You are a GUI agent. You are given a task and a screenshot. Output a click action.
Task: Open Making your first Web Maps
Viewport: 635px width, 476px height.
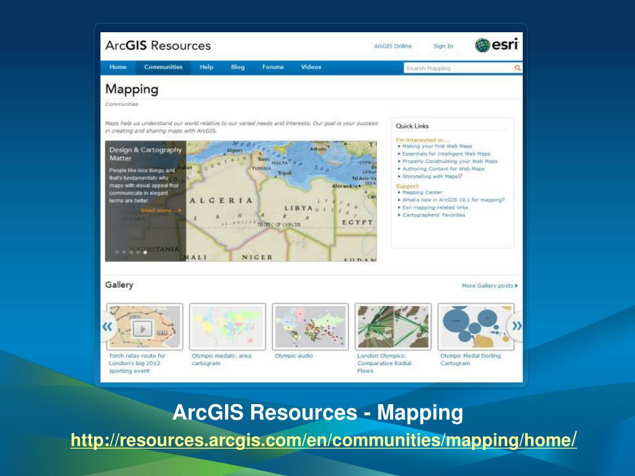(x=437, y=146)
